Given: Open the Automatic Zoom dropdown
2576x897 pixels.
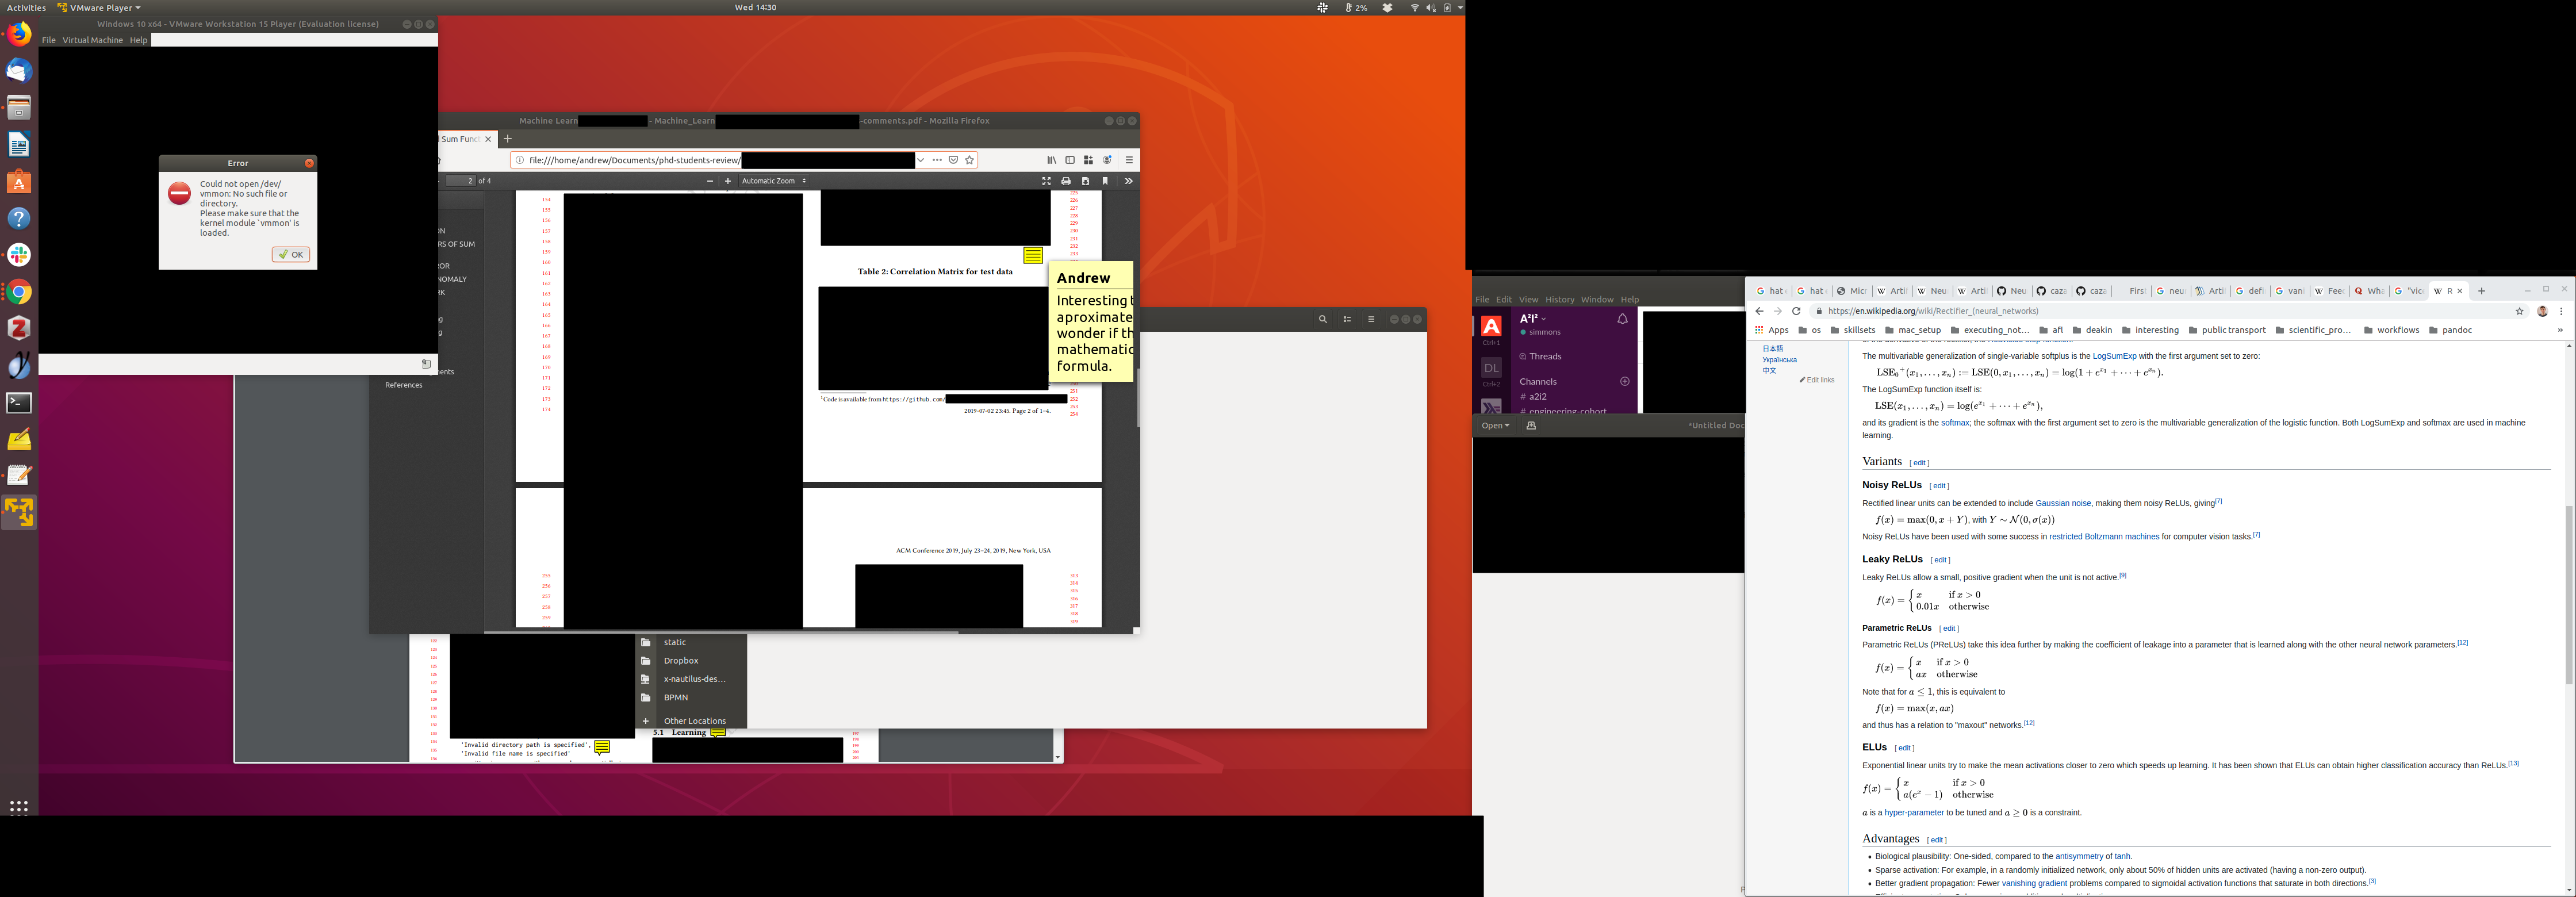Looking at the screenshot, I should (773, 181).
